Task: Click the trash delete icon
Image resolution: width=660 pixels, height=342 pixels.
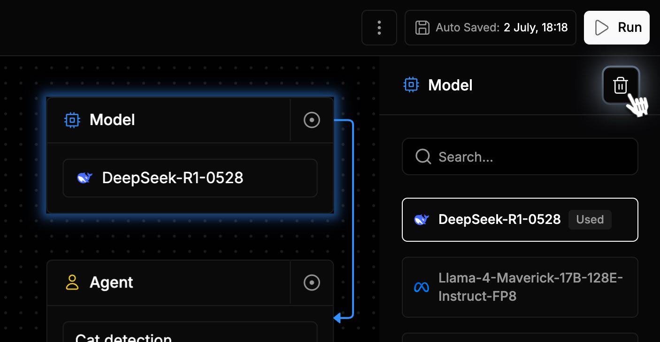Action: tap(621, 85)
